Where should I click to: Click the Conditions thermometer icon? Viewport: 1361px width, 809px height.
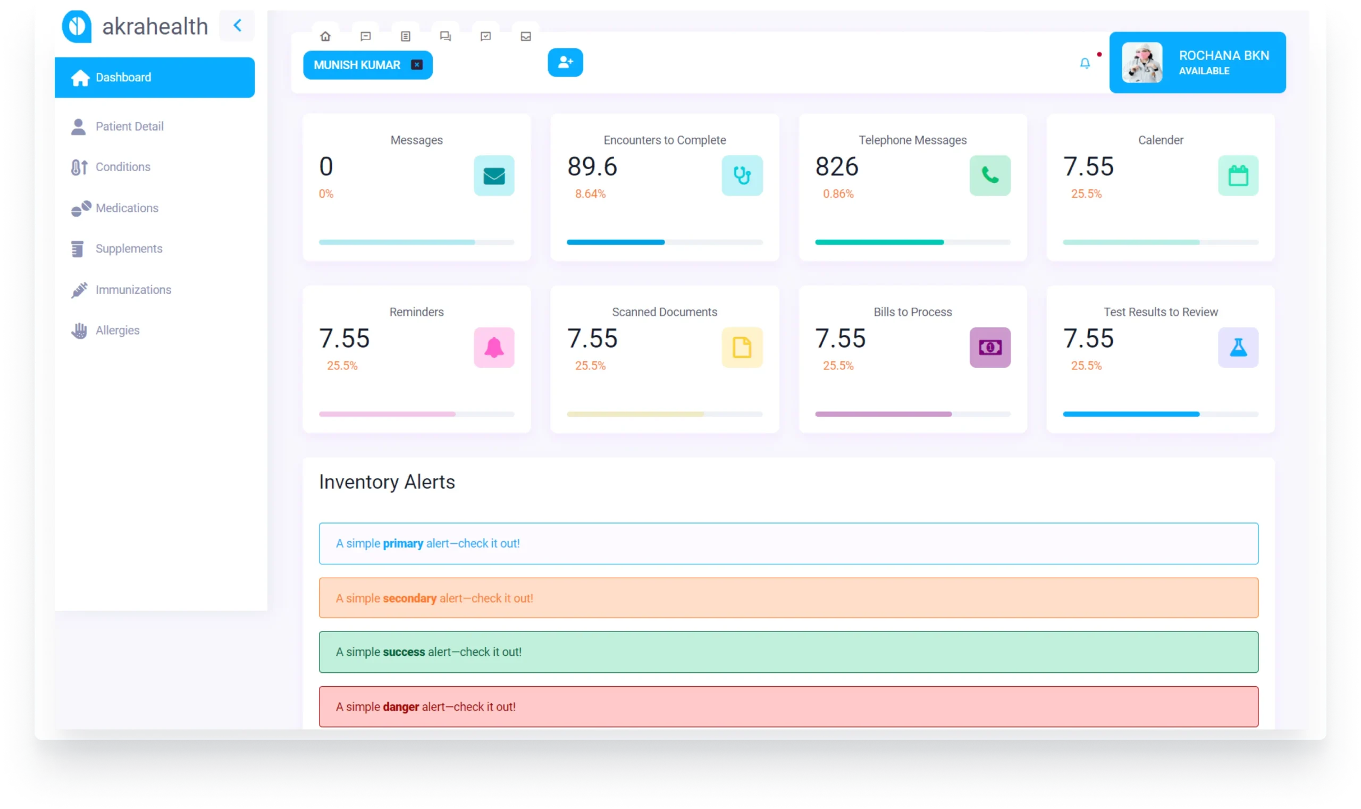click(80, 167)
